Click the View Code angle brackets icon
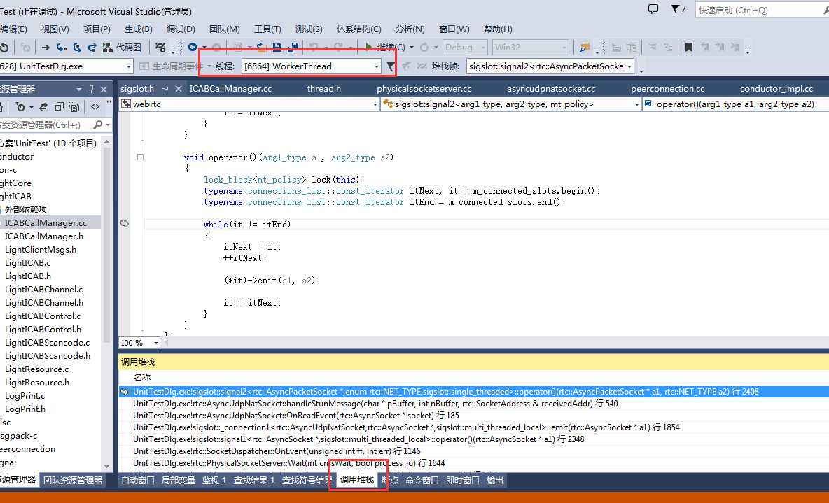829x503 pixels. (95, 107)
